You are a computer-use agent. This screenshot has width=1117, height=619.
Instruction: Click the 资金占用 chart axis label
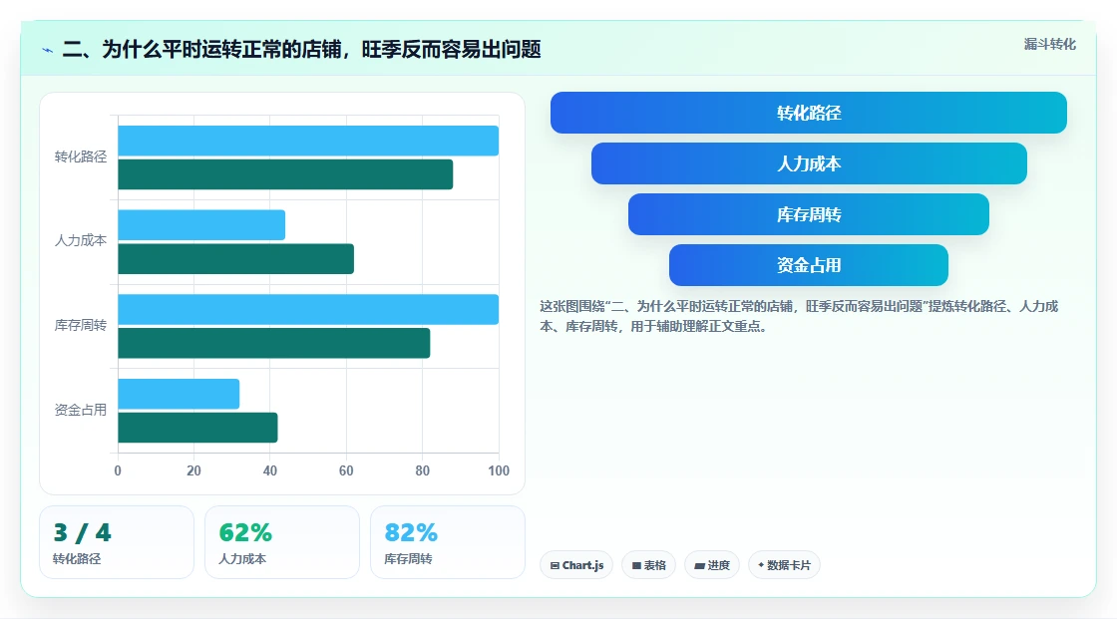81,410
